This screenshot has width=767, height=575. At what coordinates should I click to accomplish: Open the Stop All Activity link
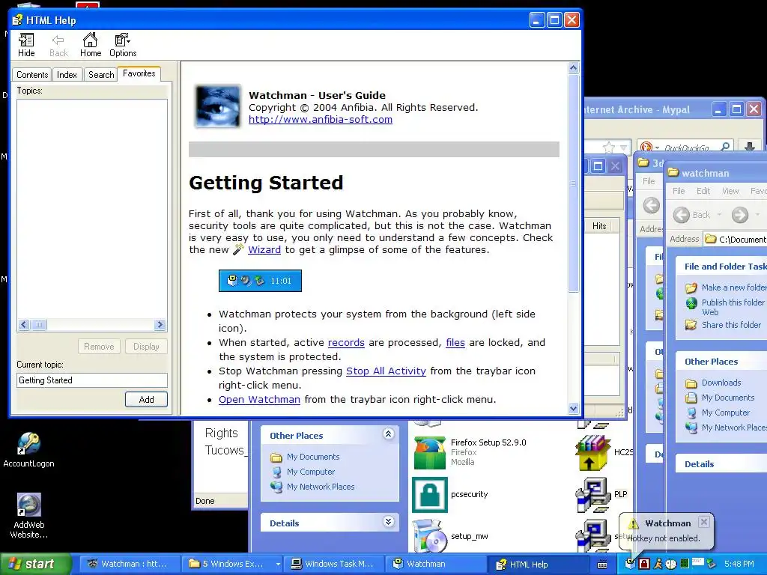tap(386, 371)
